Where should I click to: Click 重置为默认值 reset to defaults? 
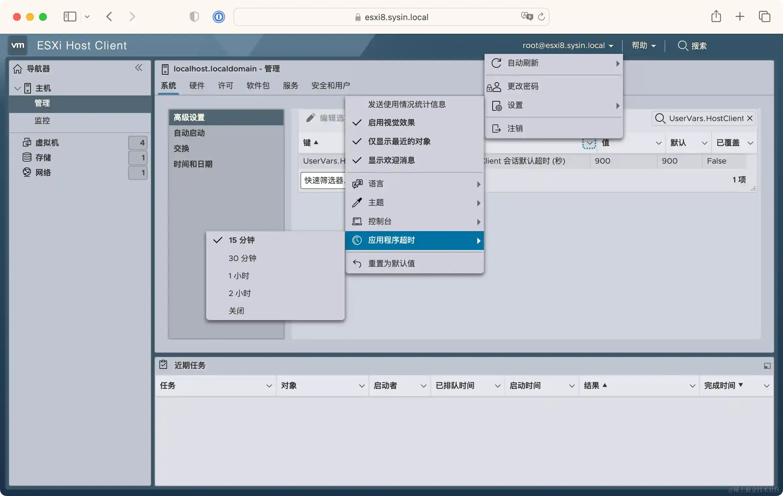391,263
